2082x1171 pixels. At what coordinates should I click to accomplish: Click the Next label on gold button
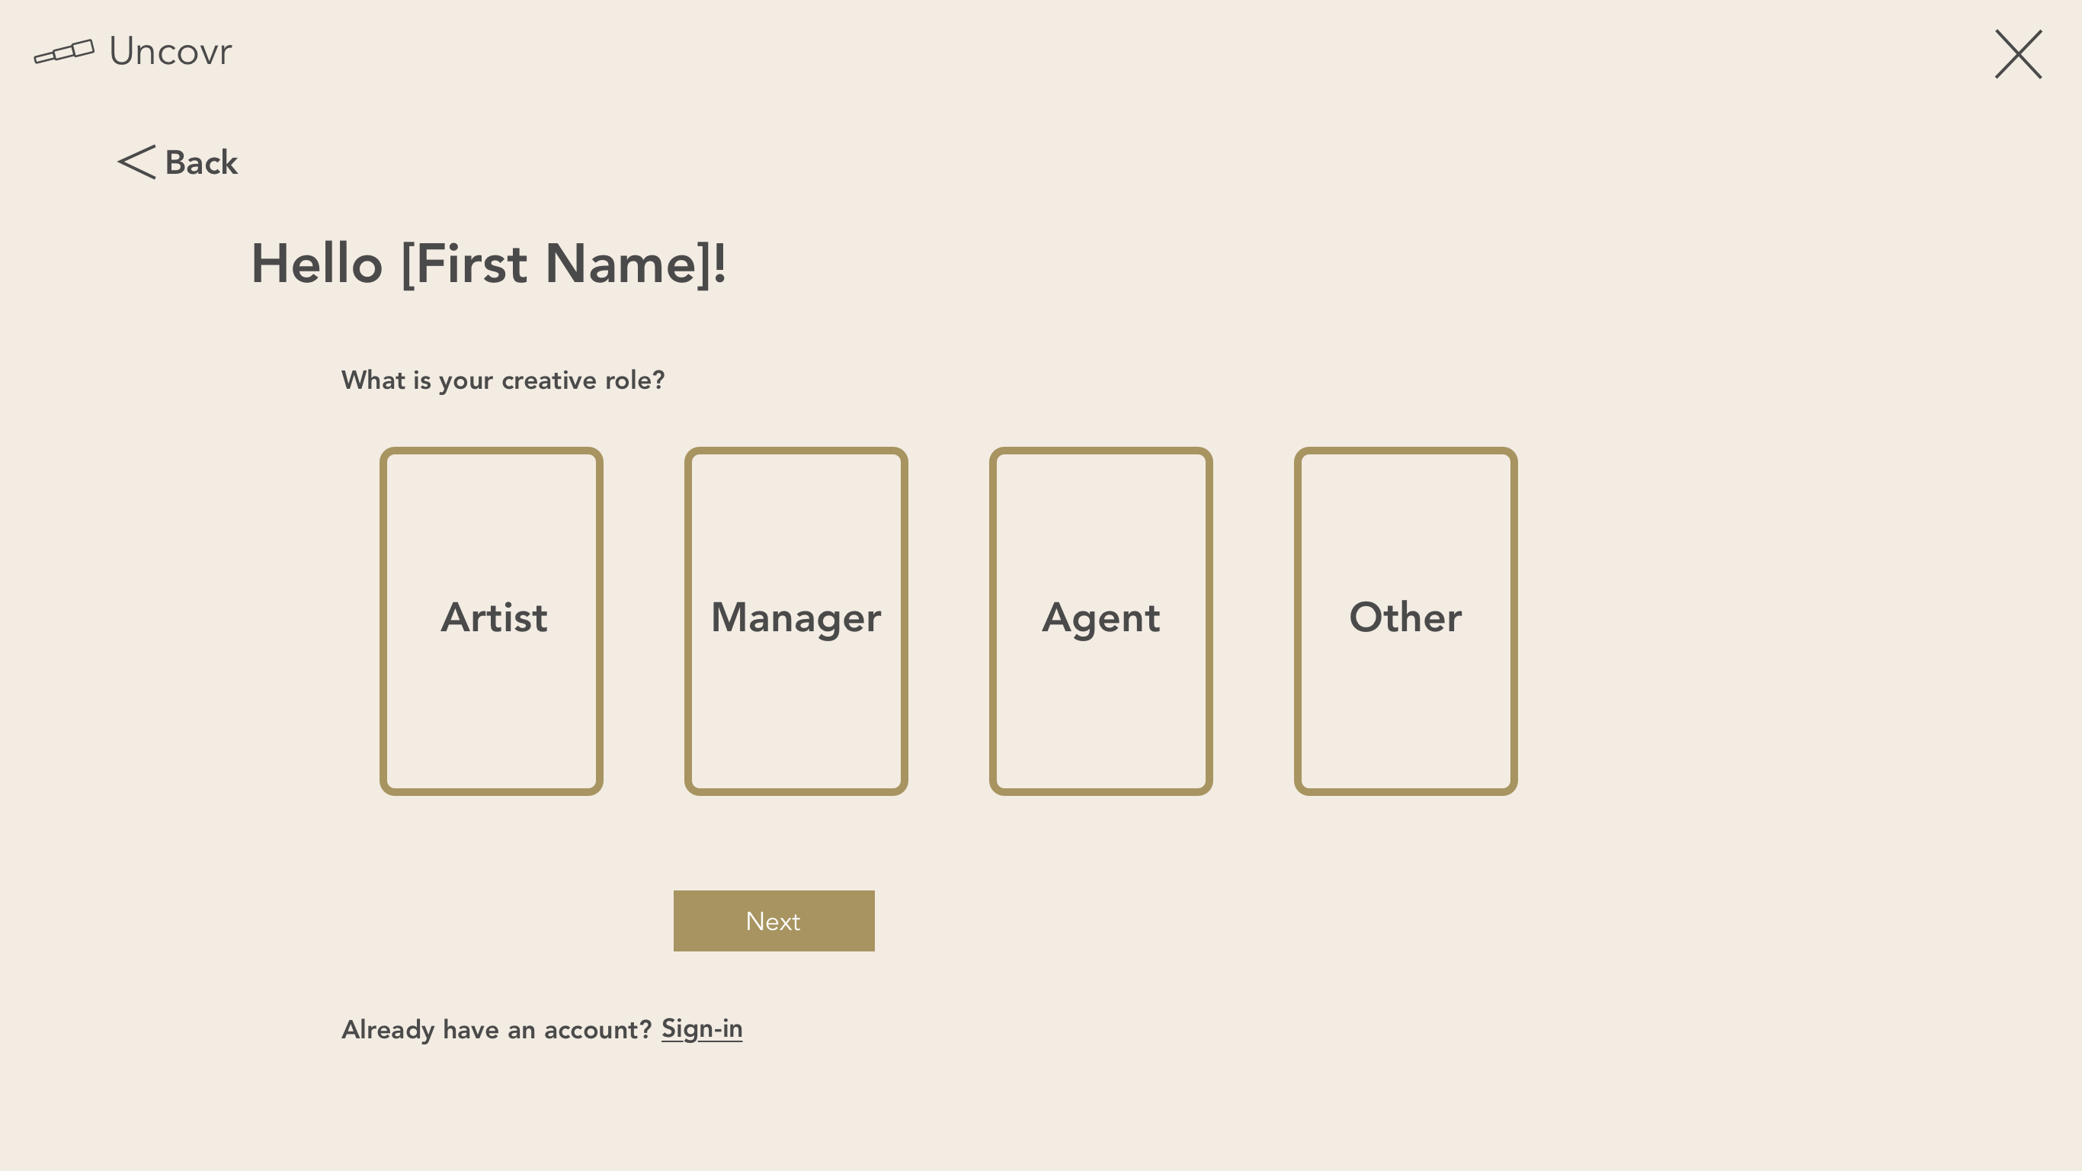pos(773,921)
